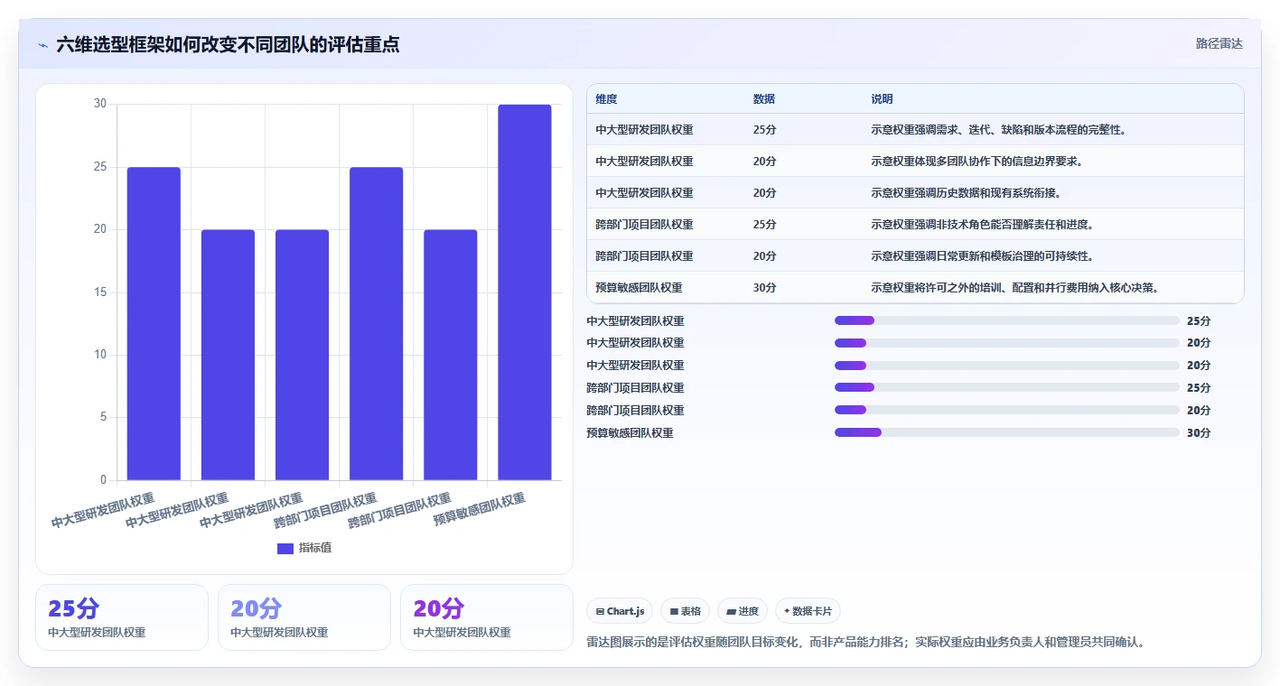
Task: Click the 跨部门项目团队权重 progress bar showing 20分
Action: coord(1007,410)
